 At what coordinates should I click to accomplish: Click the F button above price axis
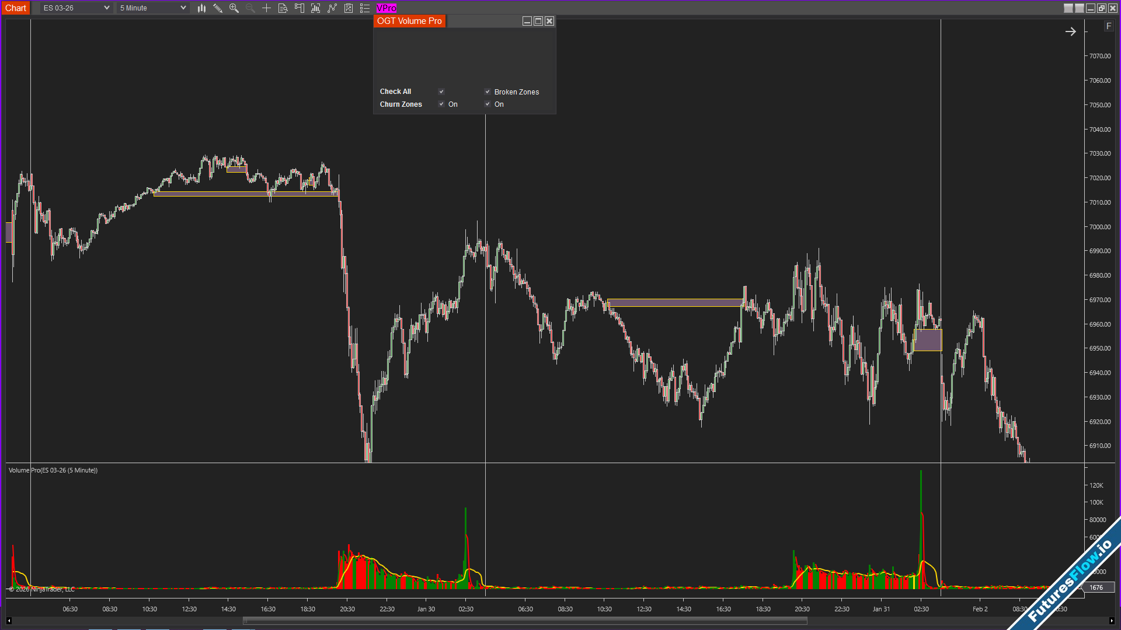[1109, 26]
